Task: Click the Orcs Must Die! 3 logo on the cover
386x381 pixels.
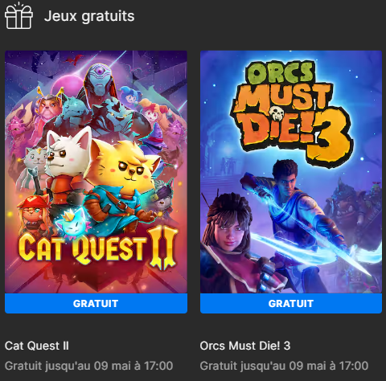Action: (x=292, y=111)
